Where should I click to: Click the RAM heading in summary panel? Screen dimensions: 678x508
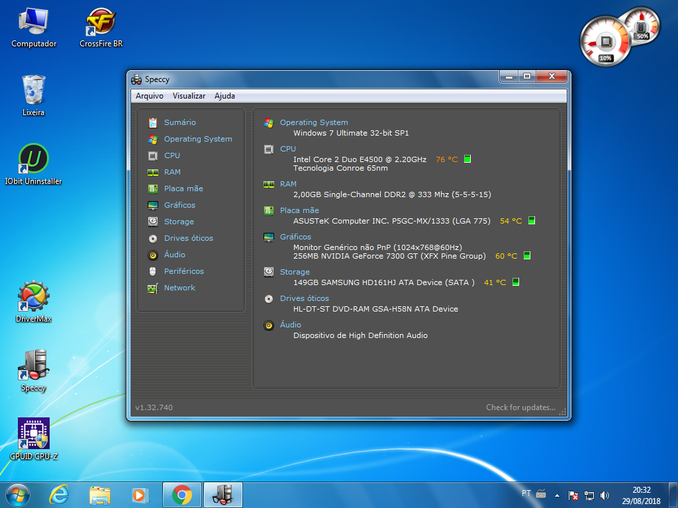pos(289,184)
